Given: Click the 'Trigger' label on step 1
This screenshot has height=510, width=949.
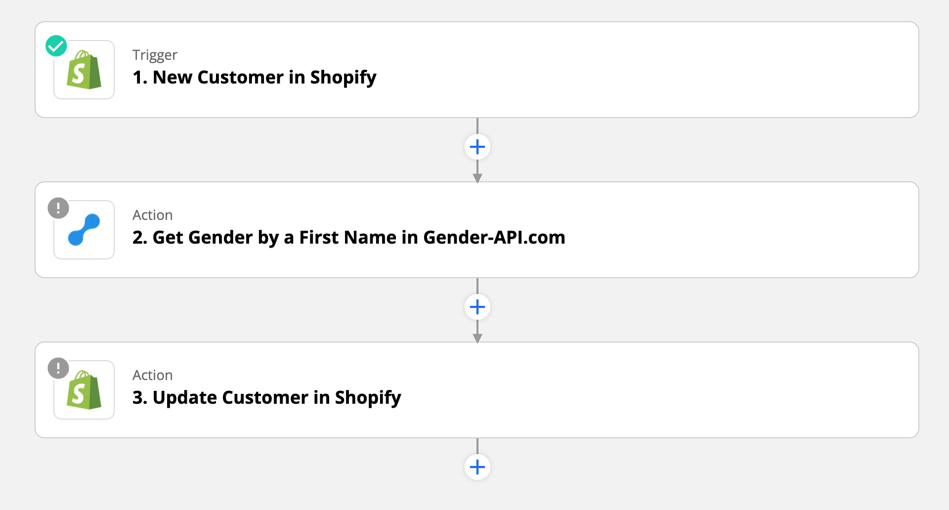Looking at the screenshot, I should 154,55.
